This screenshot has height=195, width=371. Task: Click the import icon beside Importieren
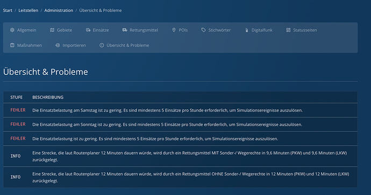[x=58, y=45]
